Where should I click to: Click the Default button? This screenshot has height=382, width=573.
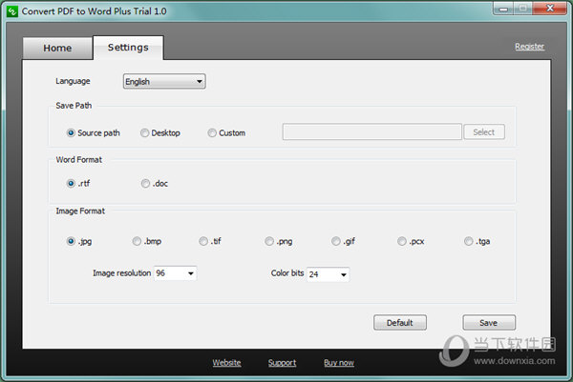pos(400,323)
